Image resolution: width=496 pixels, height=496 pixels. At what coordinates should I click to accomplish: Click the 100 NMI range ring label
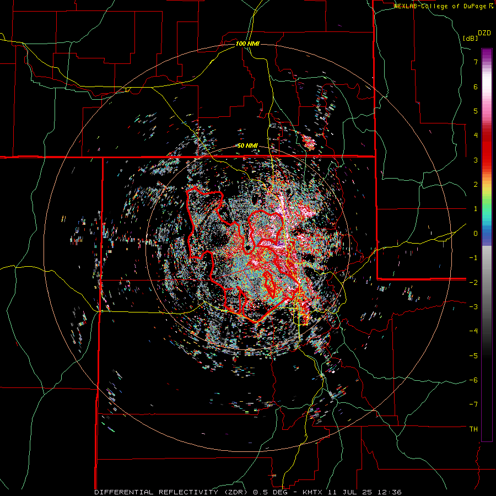point(247,44)
